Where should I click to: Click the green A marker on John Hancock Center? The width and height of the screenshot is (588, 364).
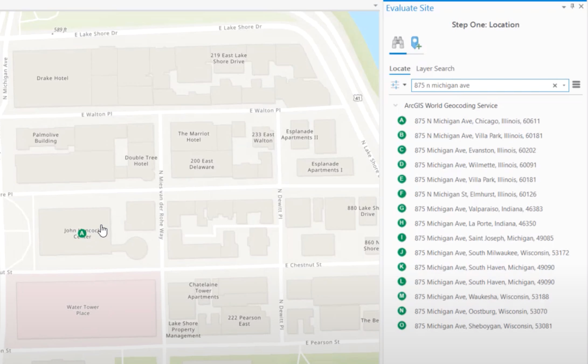click(81, 233)
